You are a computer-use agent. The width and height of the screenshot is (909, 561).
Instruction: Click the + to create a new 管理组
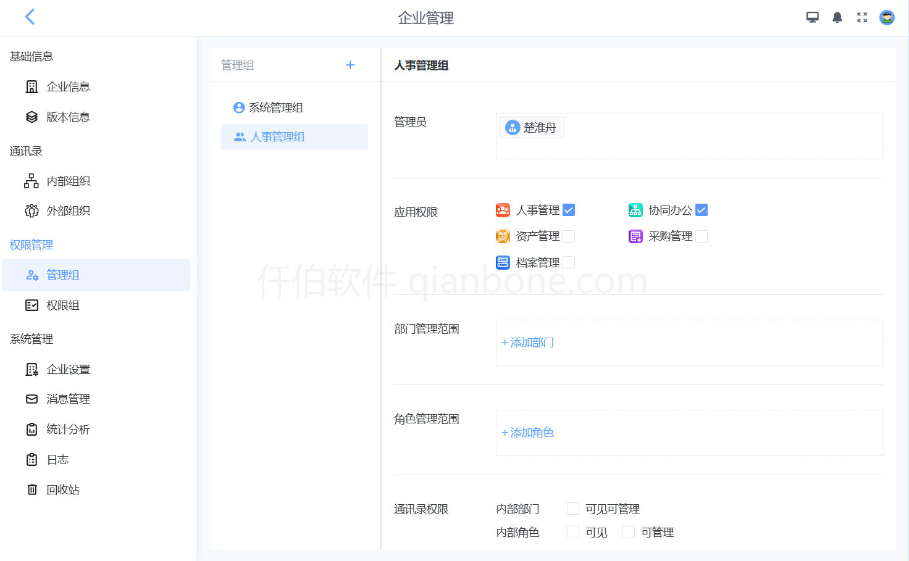350,64
